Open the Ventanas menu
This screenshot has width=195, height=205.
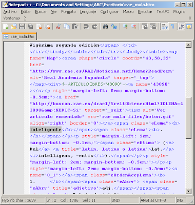pos(11,18)
